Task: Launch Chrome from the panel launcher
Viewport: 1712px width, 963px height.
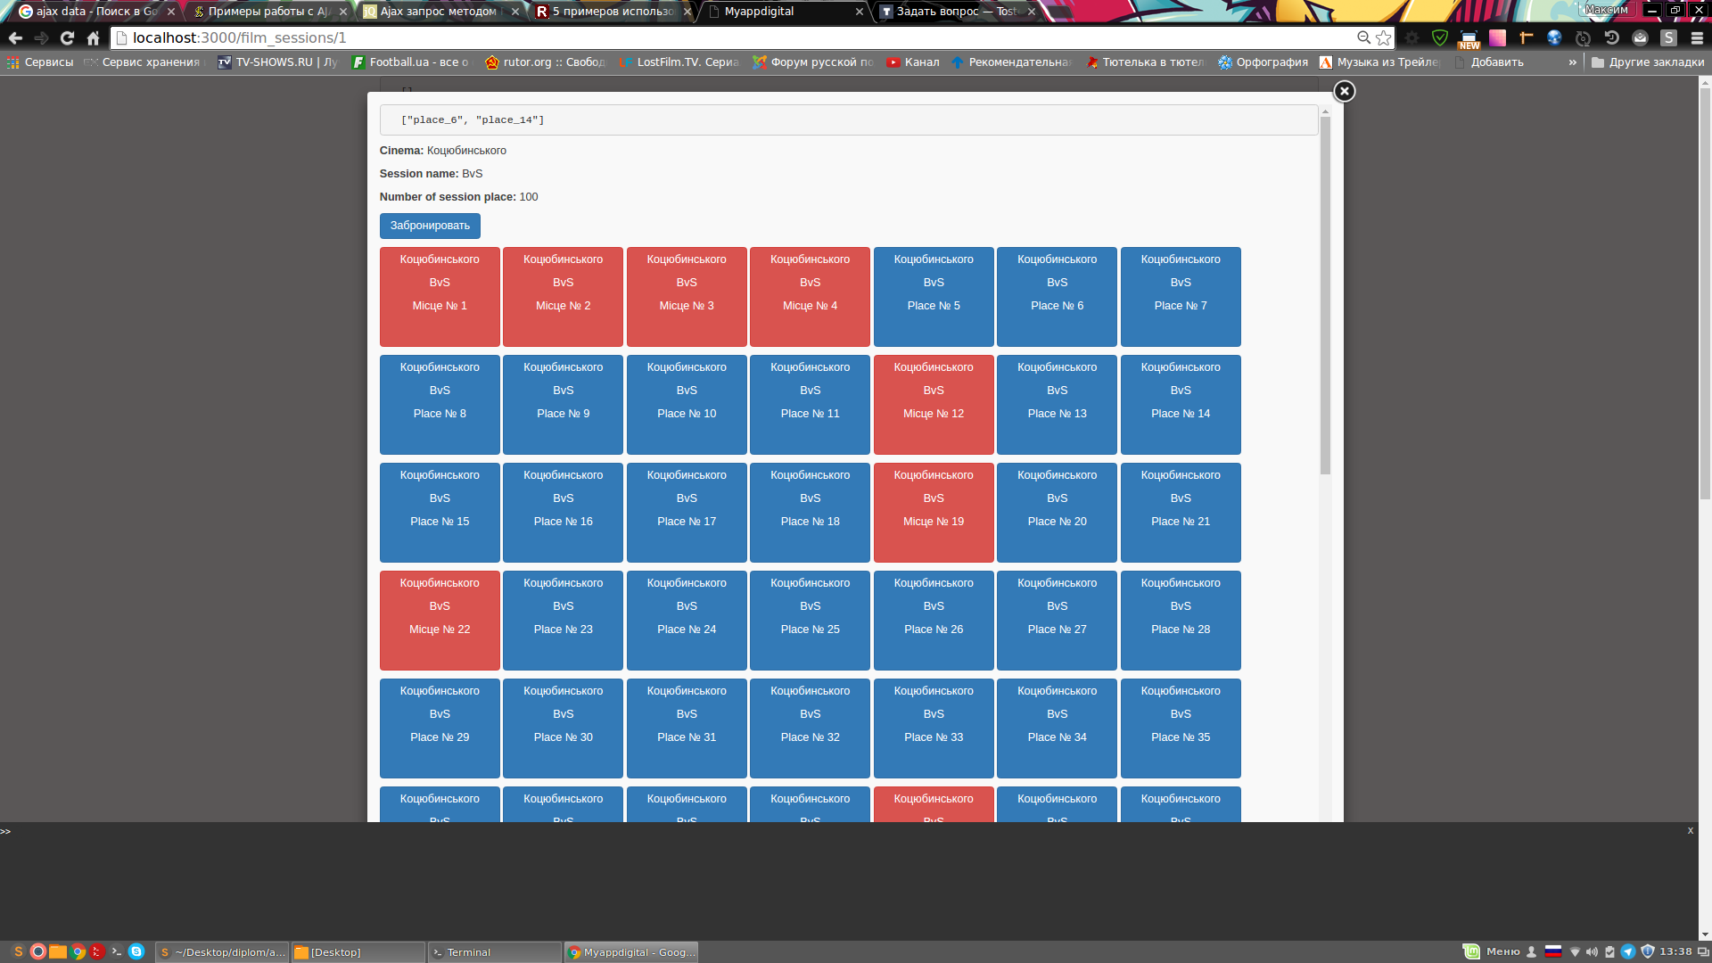Action: click(78, 951)
